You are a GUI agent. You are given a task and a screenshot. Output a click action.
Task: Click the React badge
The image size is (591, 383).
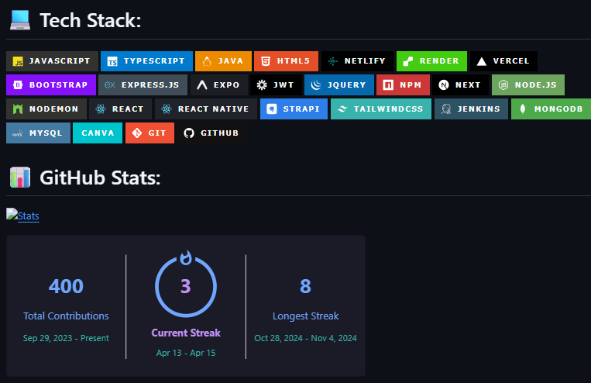pyautogui.click(x=121, y=109)
